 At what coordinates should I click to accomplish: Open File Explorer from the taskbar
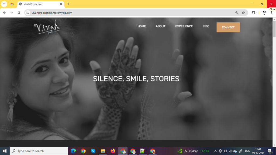[x=103, y=151]
